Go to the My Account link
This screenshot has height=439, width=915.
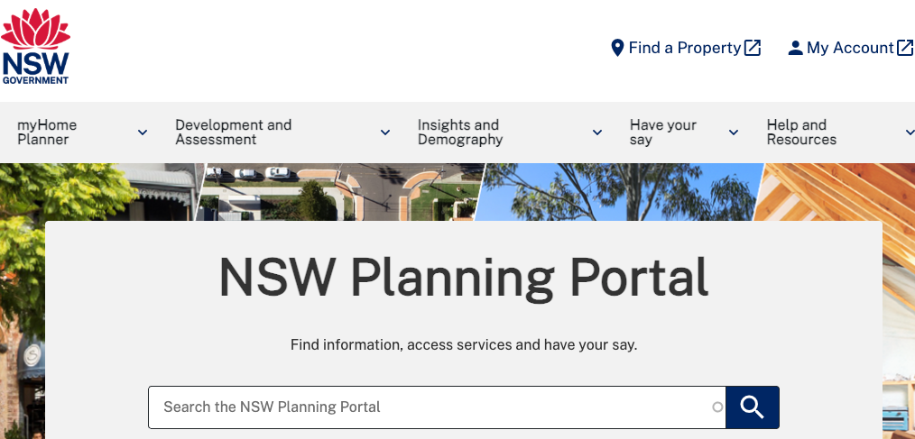click(850, 49)
